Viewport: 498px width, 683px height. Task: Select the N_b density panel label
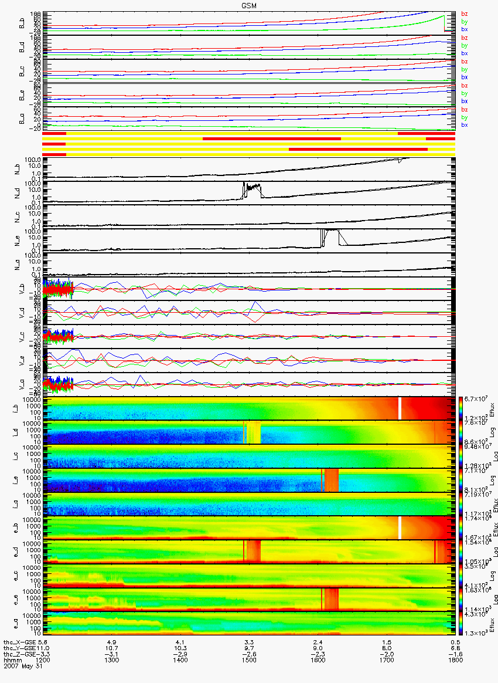18,170
